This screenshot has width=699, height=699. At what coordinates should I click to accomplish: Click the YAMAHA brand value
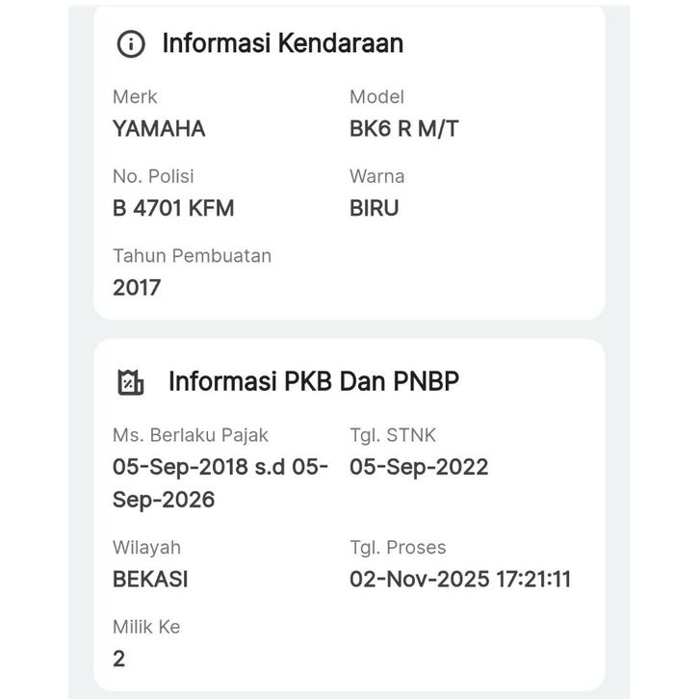tap(159, 129)
